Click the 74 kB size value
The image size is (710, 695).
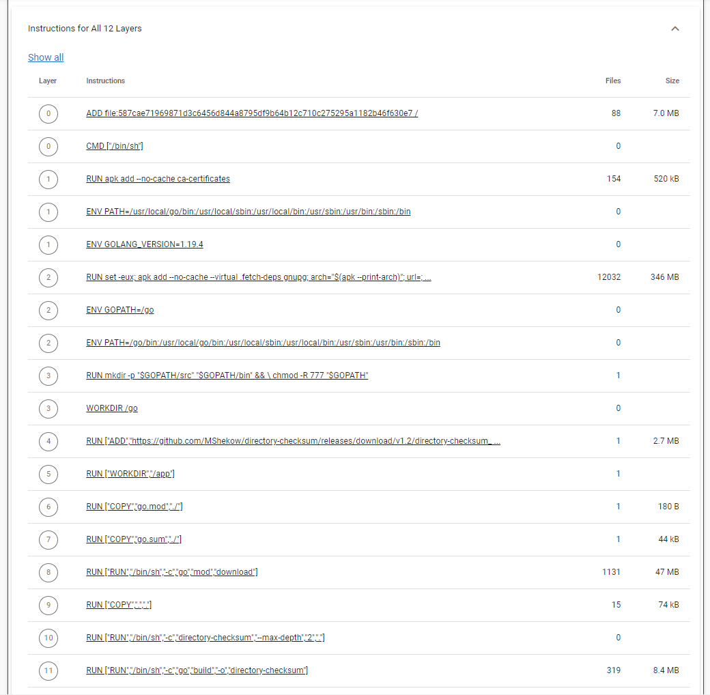tap(668, 605)
